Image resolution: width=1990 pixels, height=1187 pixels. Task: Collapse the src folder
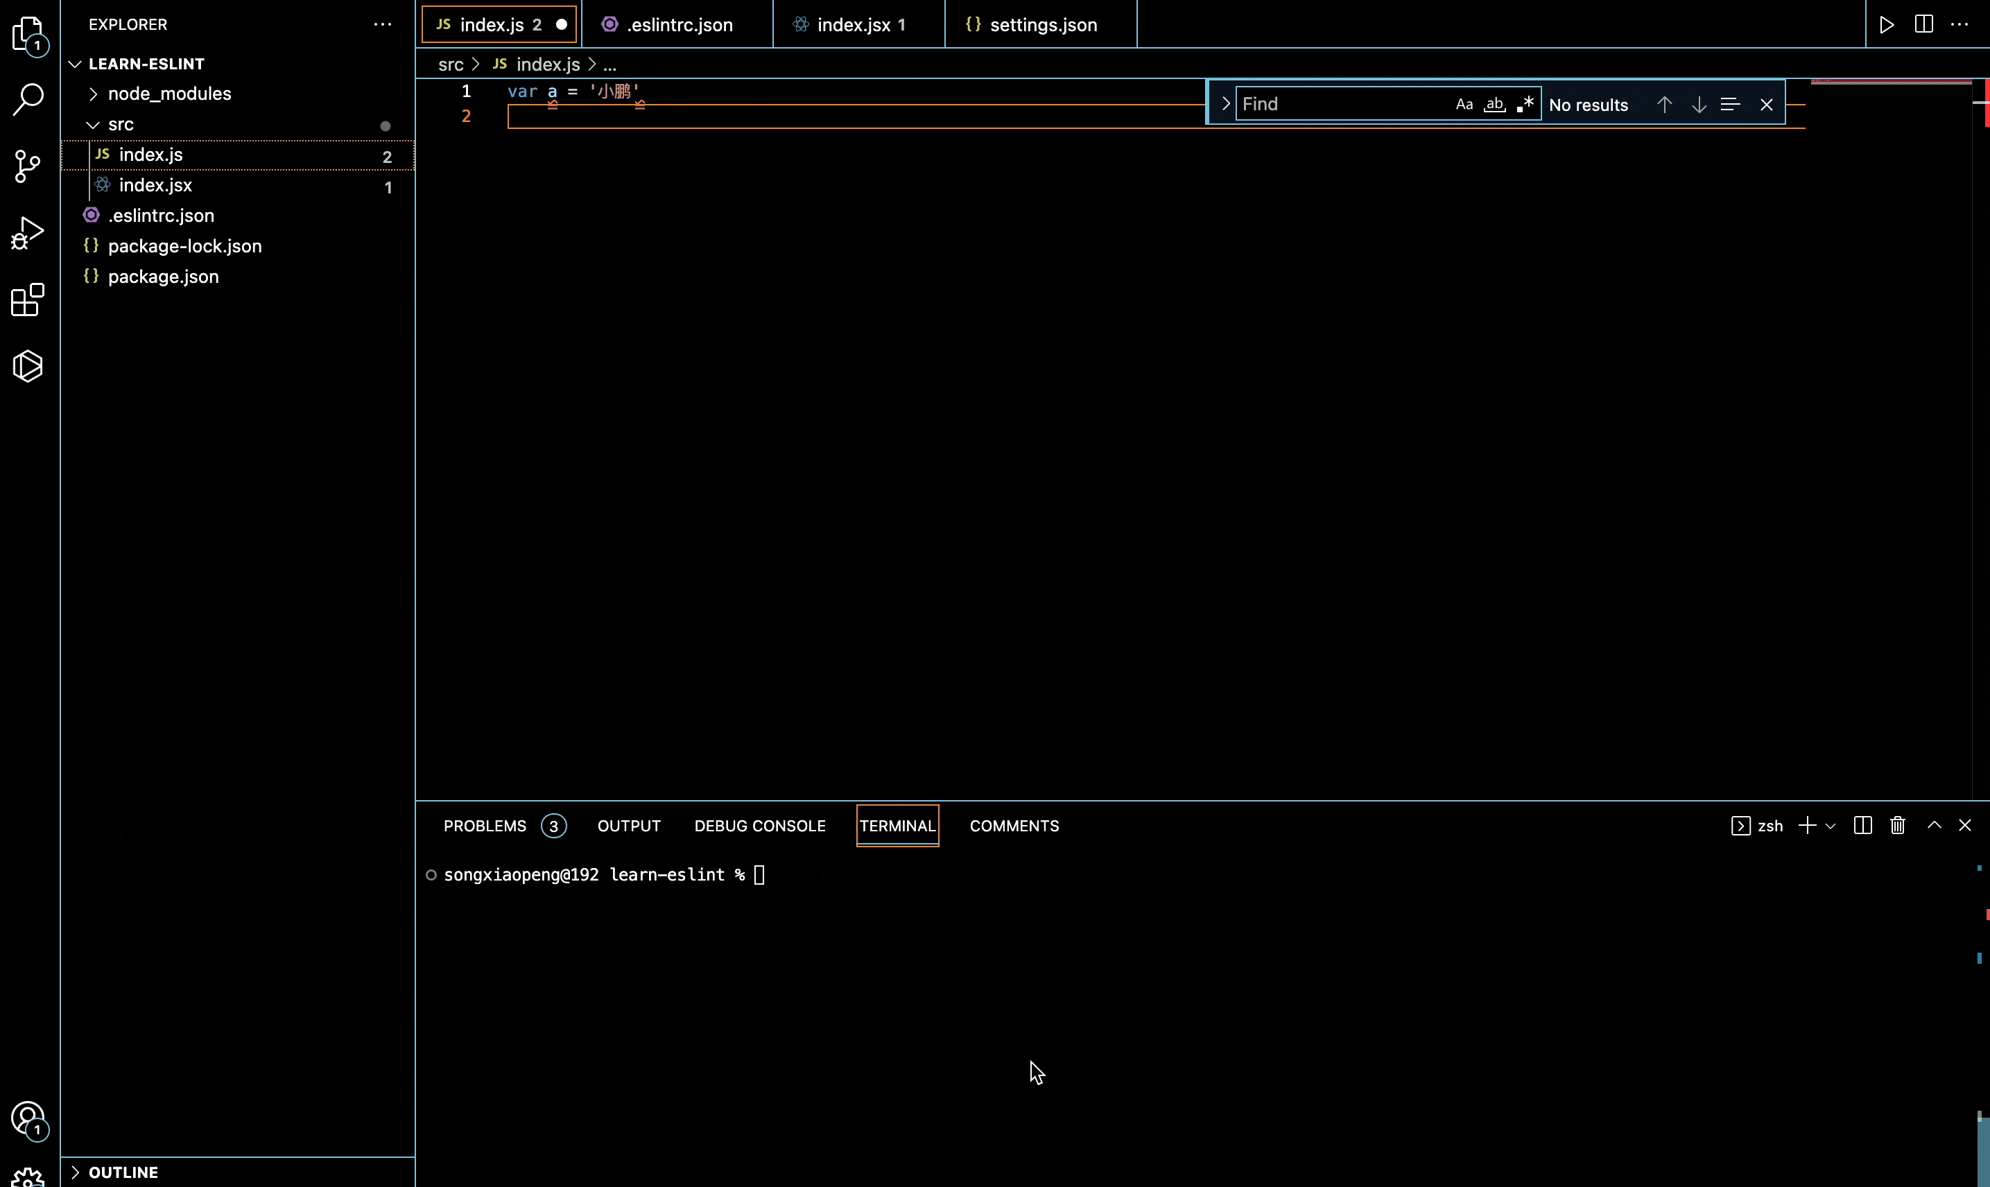(x=120, y=124)
